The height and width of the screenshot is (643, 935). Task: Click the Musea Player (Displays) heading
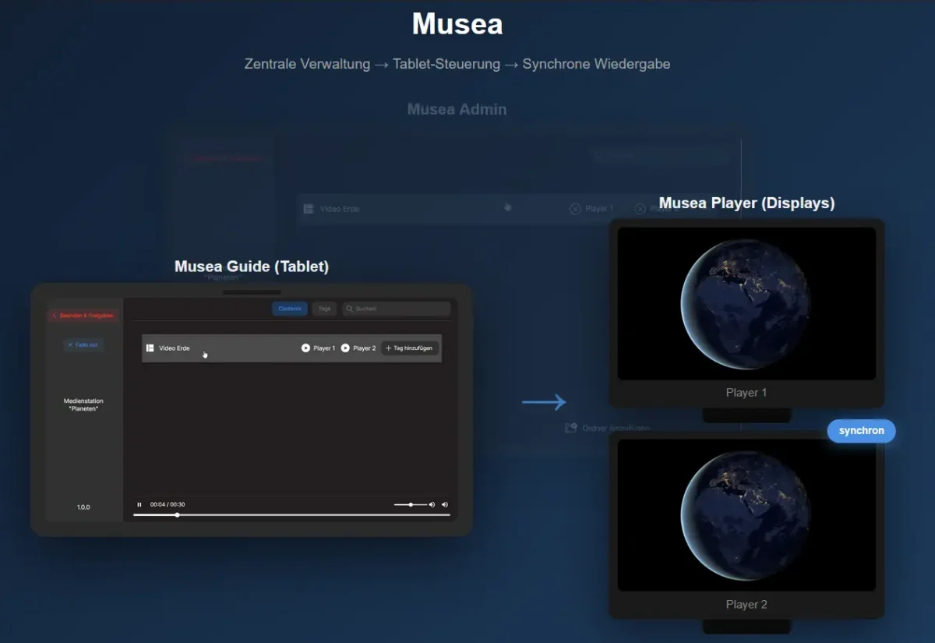click(746, 203)
